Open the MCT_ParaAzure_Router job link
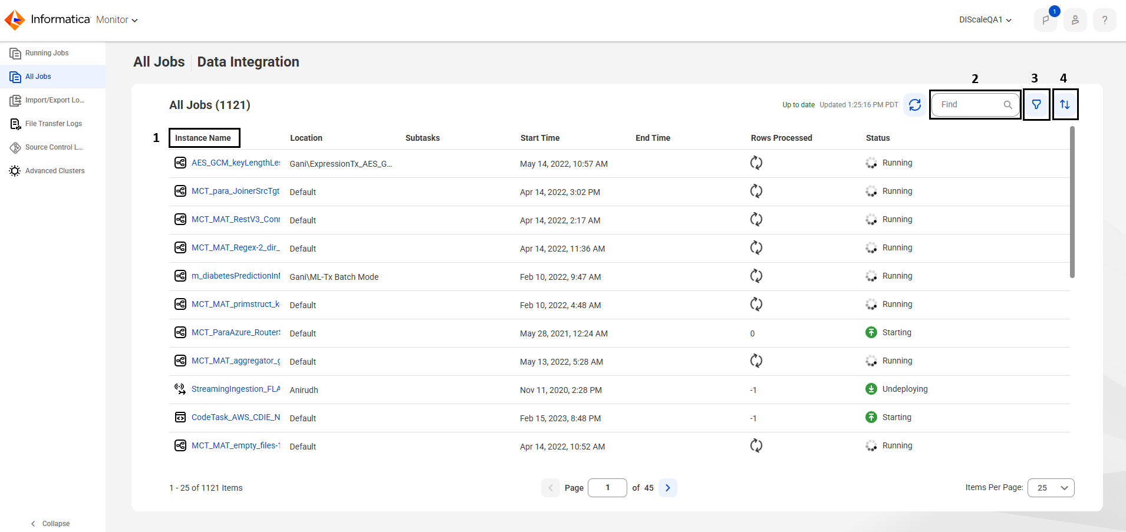 click(236, 332)
